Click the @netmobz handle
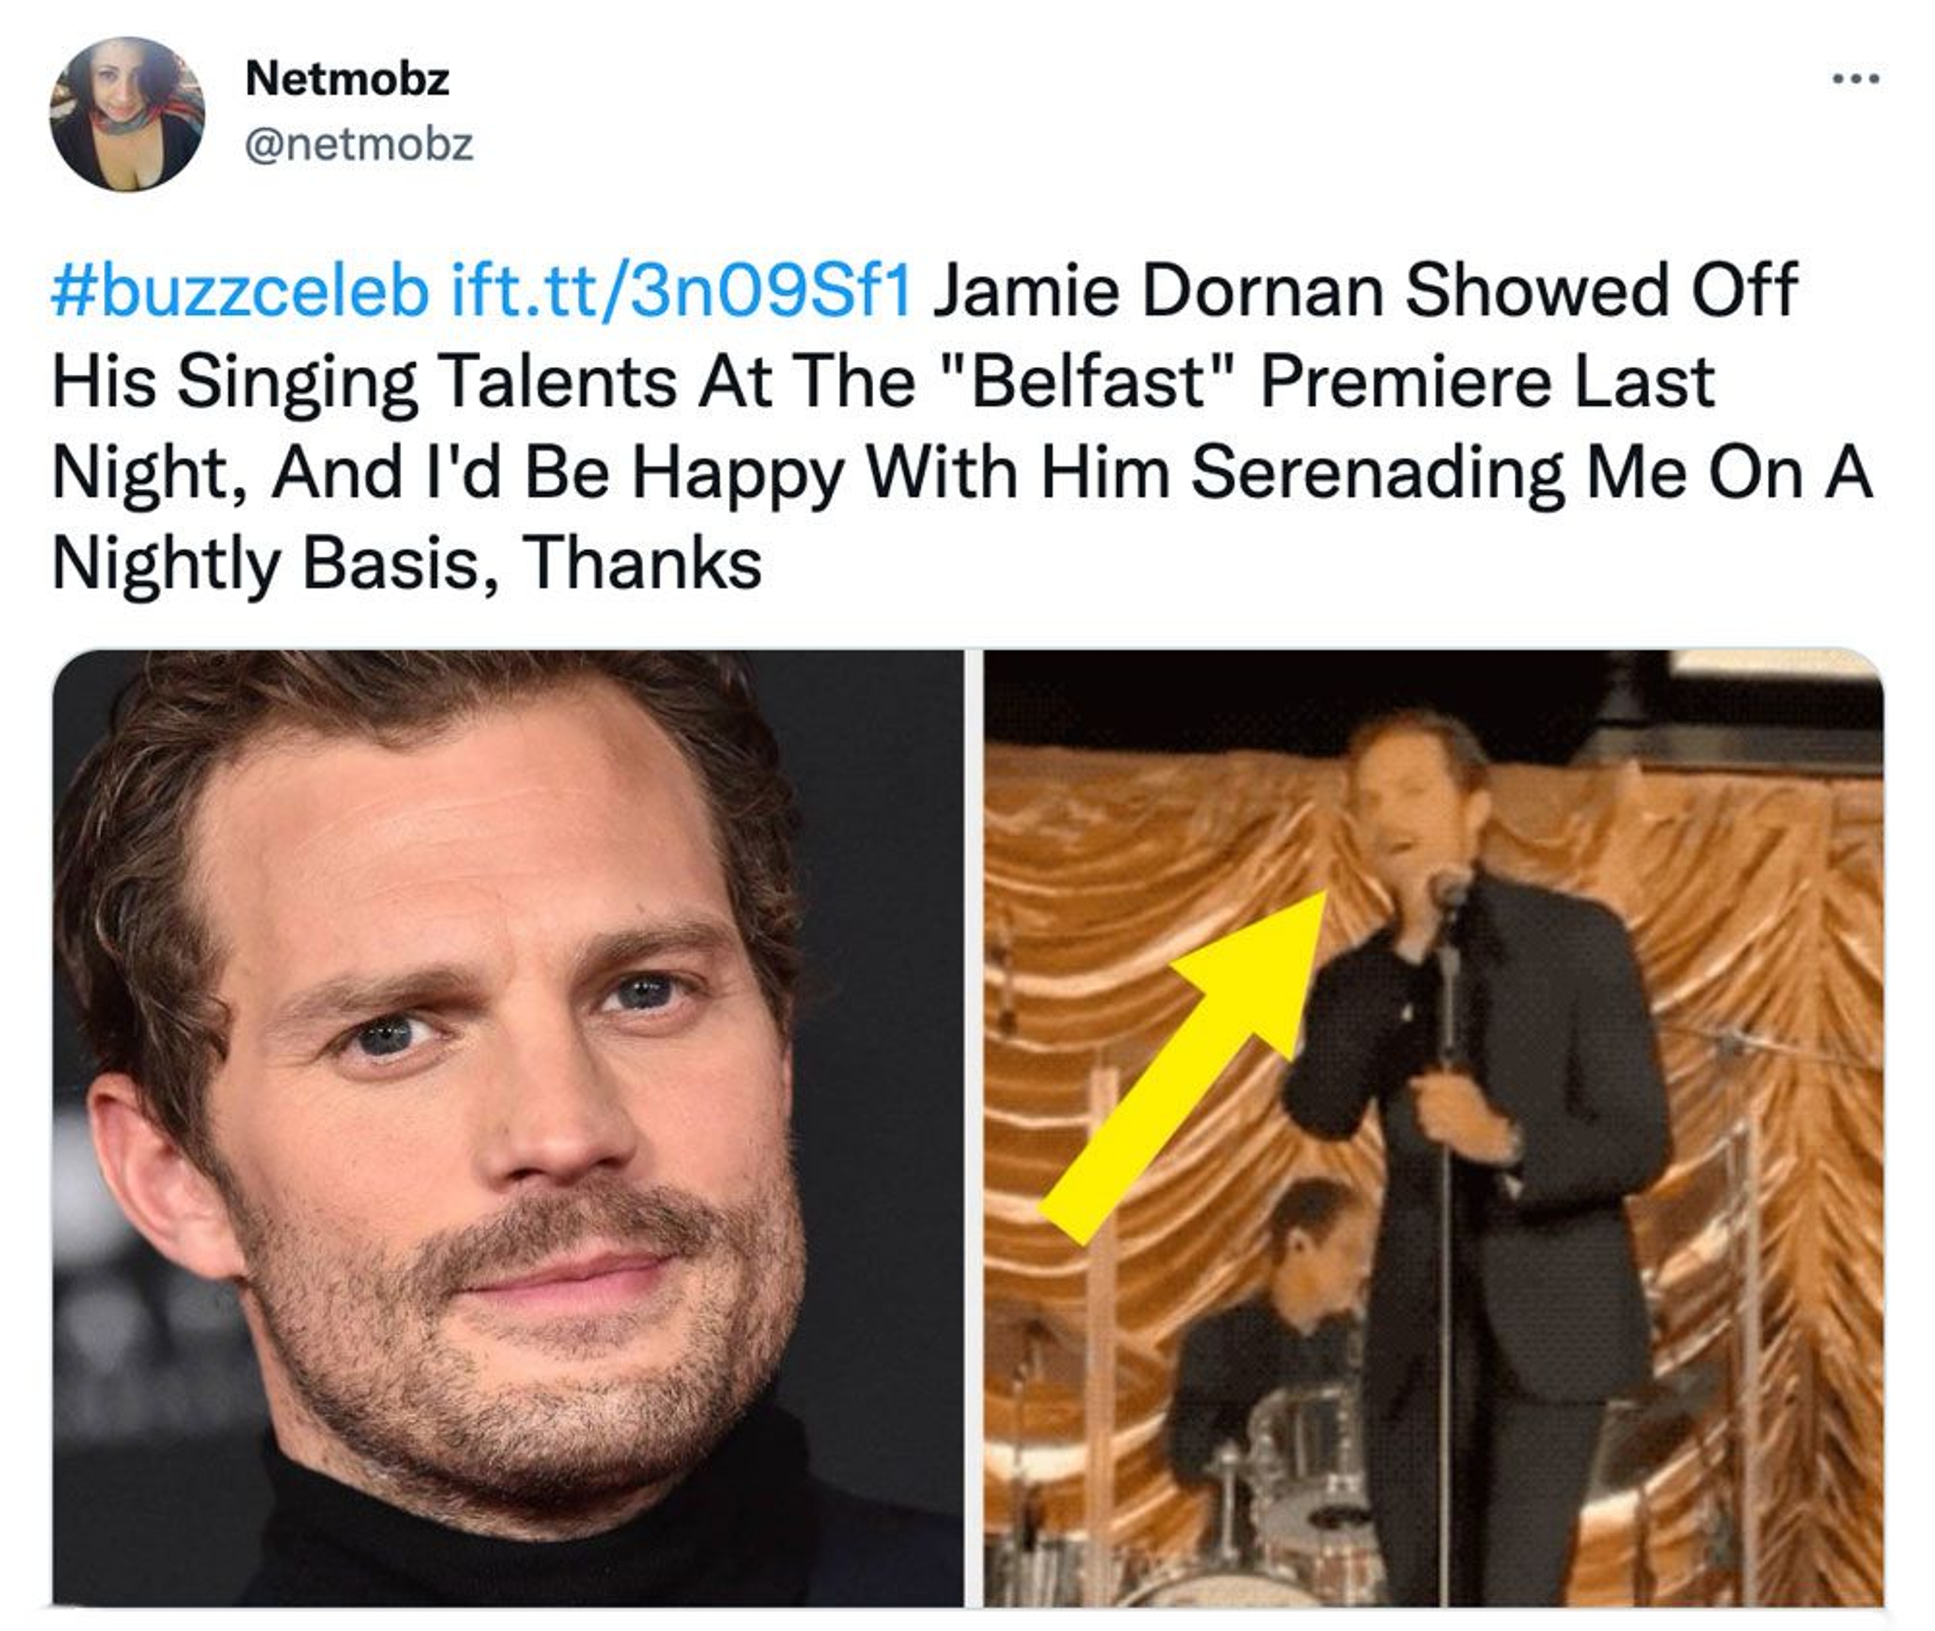 pyautogui.click(x=359, y=145)
